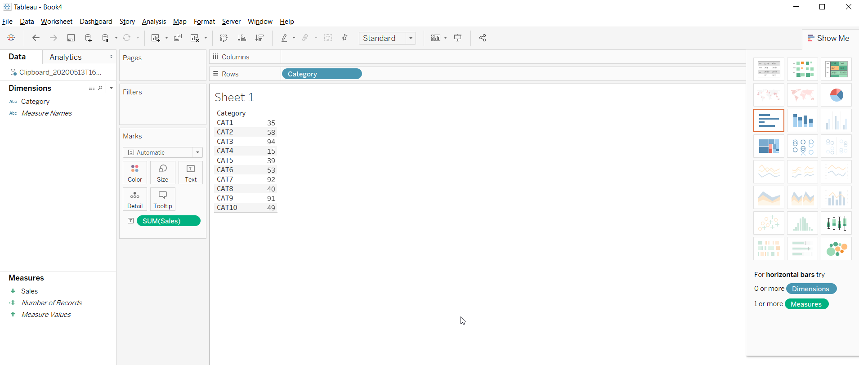
Task: Select the box-and-whisker plot type
Action: (837, 223)
